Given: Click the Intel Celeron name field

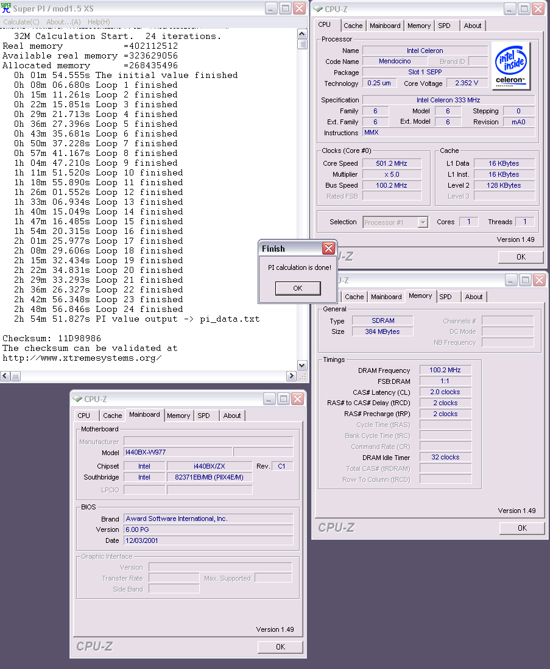Looking at the screenshot, I should [x=425, y=51].
